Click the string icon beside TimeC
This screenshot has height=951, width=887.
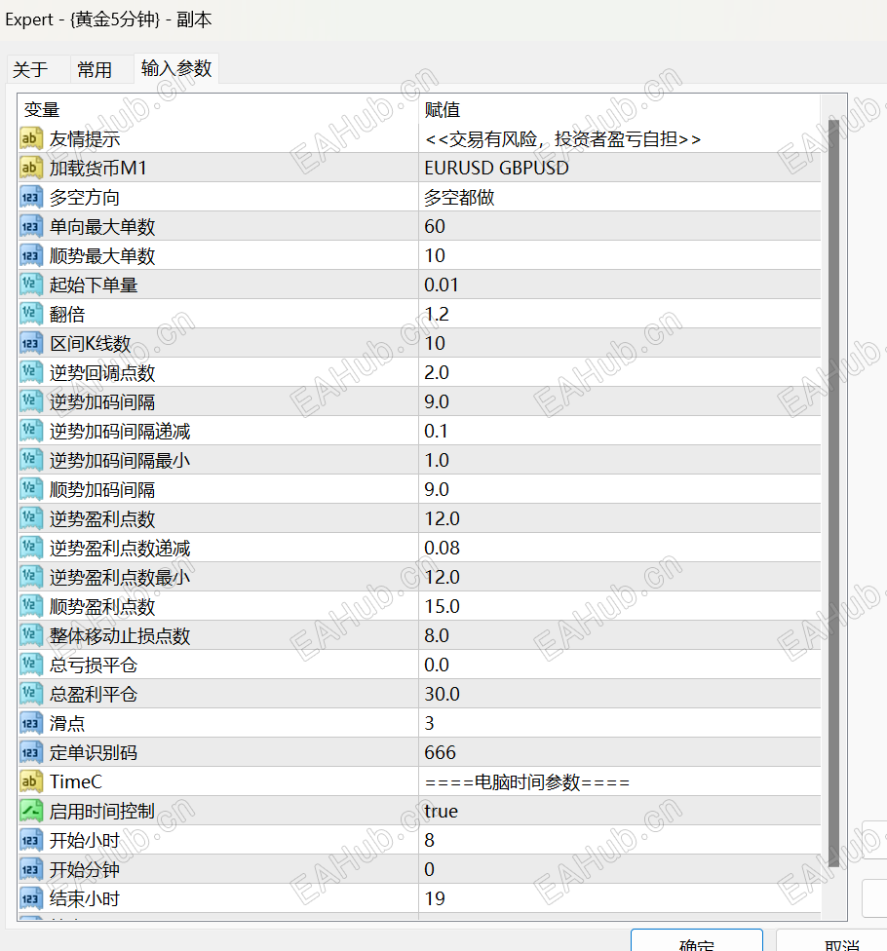(31, 781)
